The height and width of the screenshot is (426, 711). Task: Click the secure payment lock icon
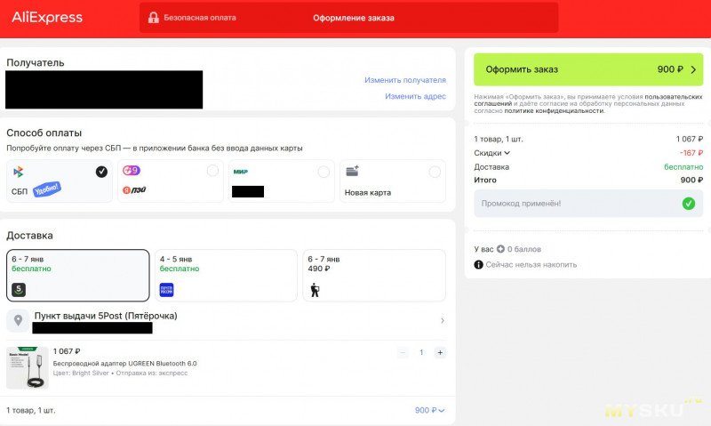click(154, 18)
